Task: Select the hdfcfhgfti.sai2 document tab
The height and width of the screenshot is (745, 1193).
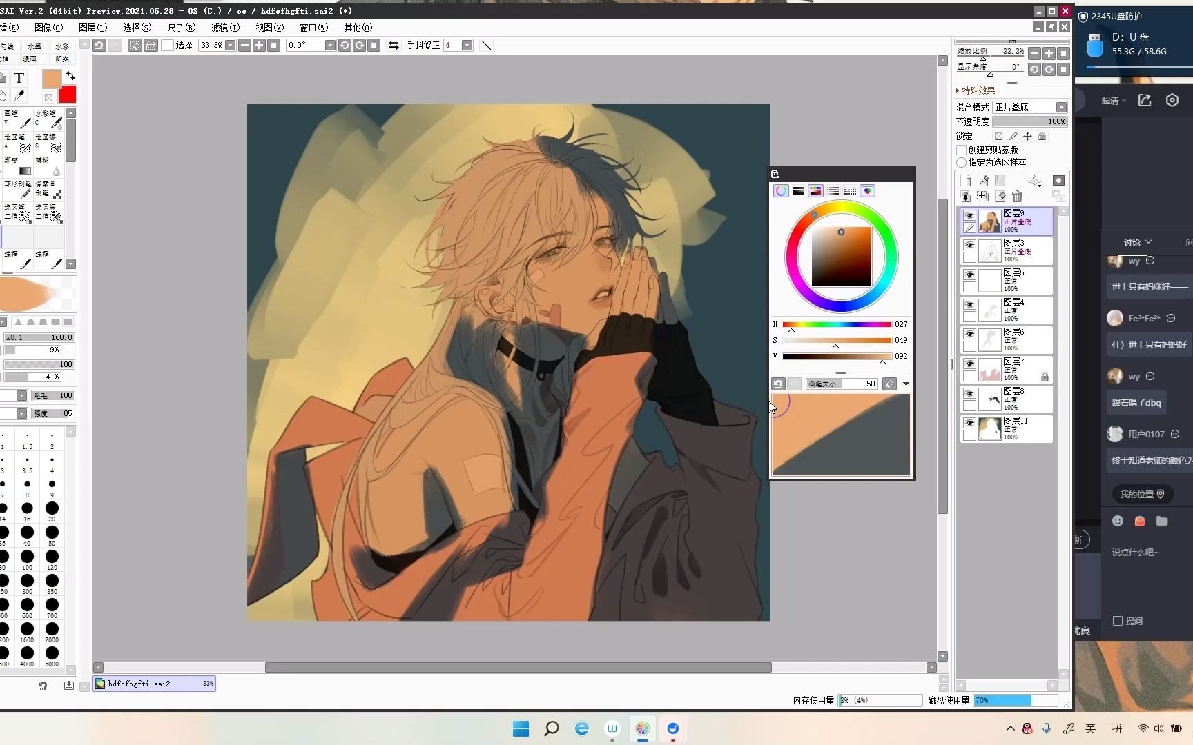Action: 155,684
